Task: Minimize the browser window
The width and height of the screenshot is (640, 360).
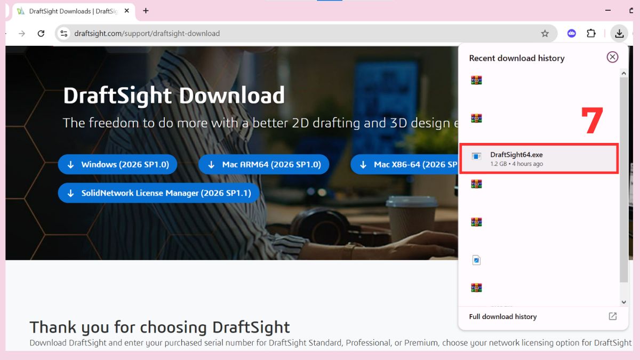Action: coord(608,10)
